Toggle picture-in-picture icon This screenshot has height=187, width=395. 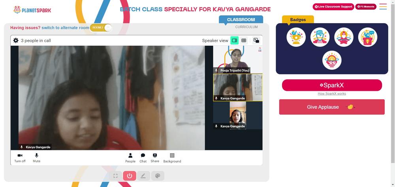(x=256, y=41)
